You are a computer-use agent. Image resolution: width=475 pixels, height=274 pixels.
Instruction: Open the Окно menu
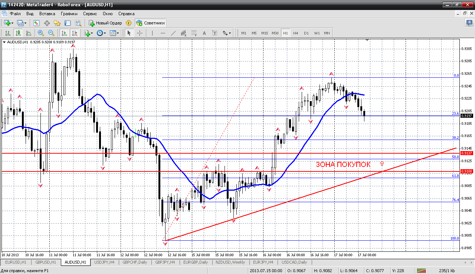click(108, 13)
